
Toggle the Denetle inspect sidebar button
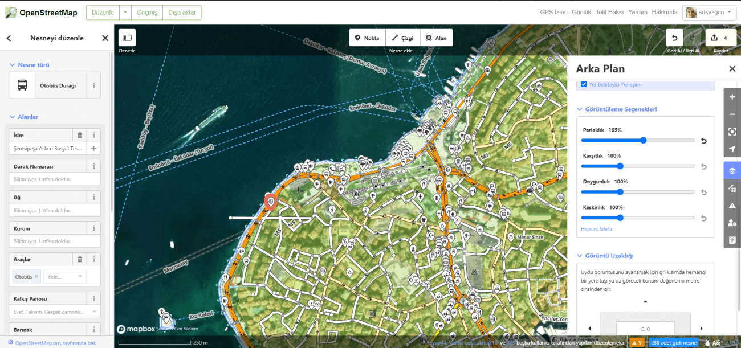point(127,38)
